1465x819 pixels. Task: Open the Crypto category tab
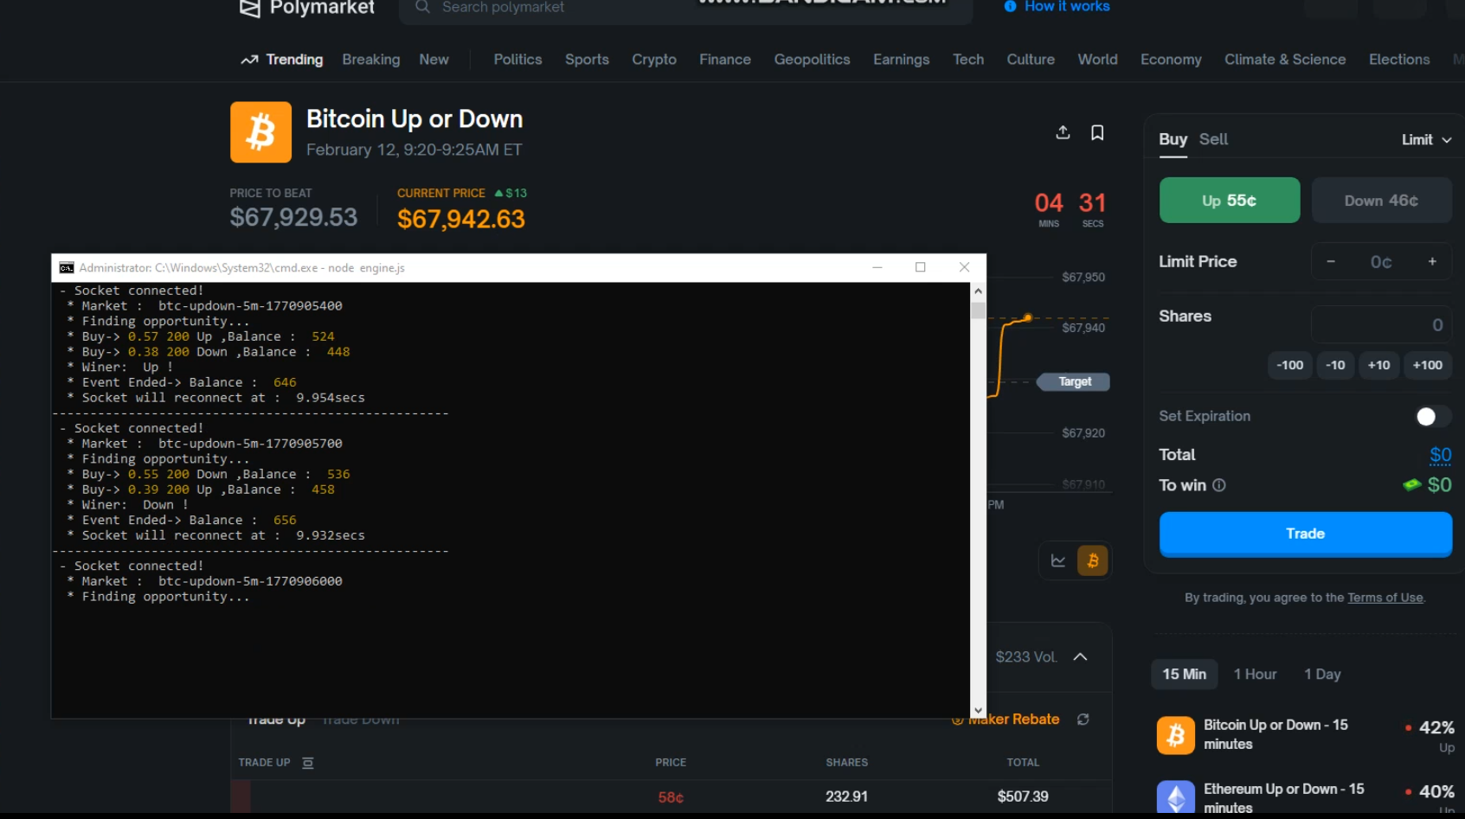pyautogui.click(x=653, y=59)
